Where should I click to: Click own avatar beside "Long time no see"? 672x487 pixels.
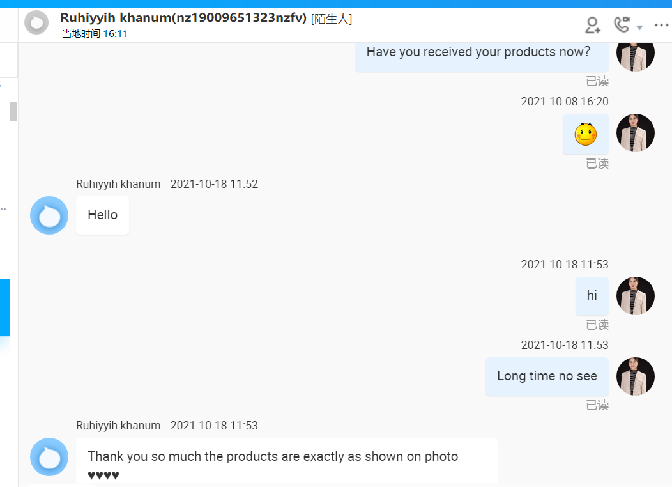point(635,376)
